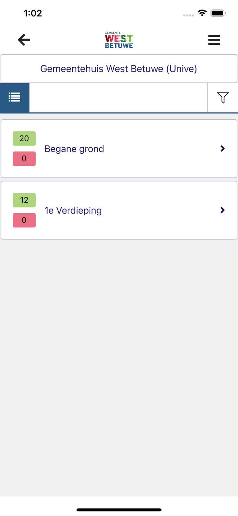Image resolution: width=238 pixels, height=516 pixels.
Task: Tap the red 0 badge on 1e Verdieping
Action: tap(24, 220)
